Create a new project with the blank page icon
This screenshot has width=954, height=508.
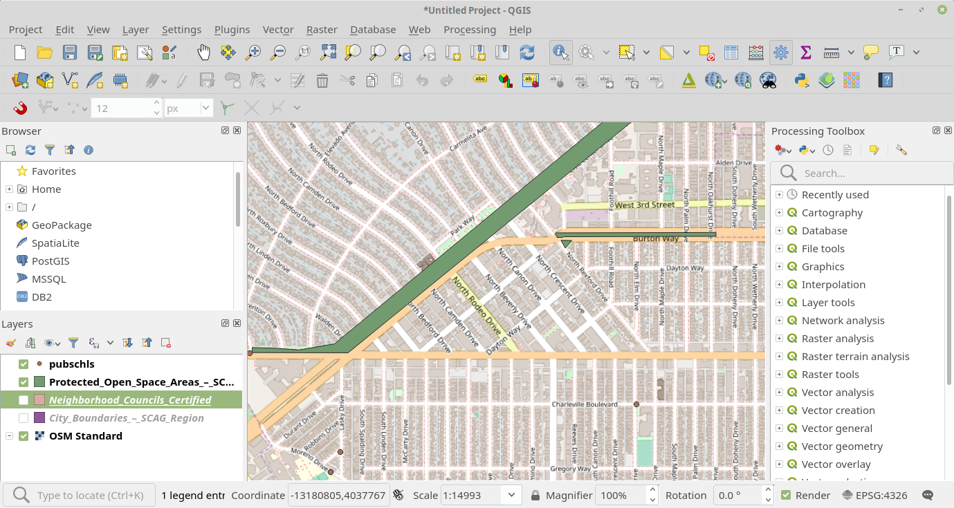click(20, 52)
